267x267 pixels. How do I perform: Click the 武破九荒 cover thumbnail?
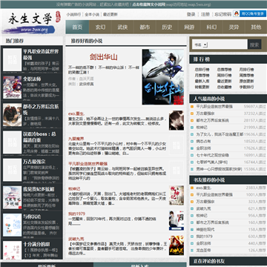coord(177,245)
